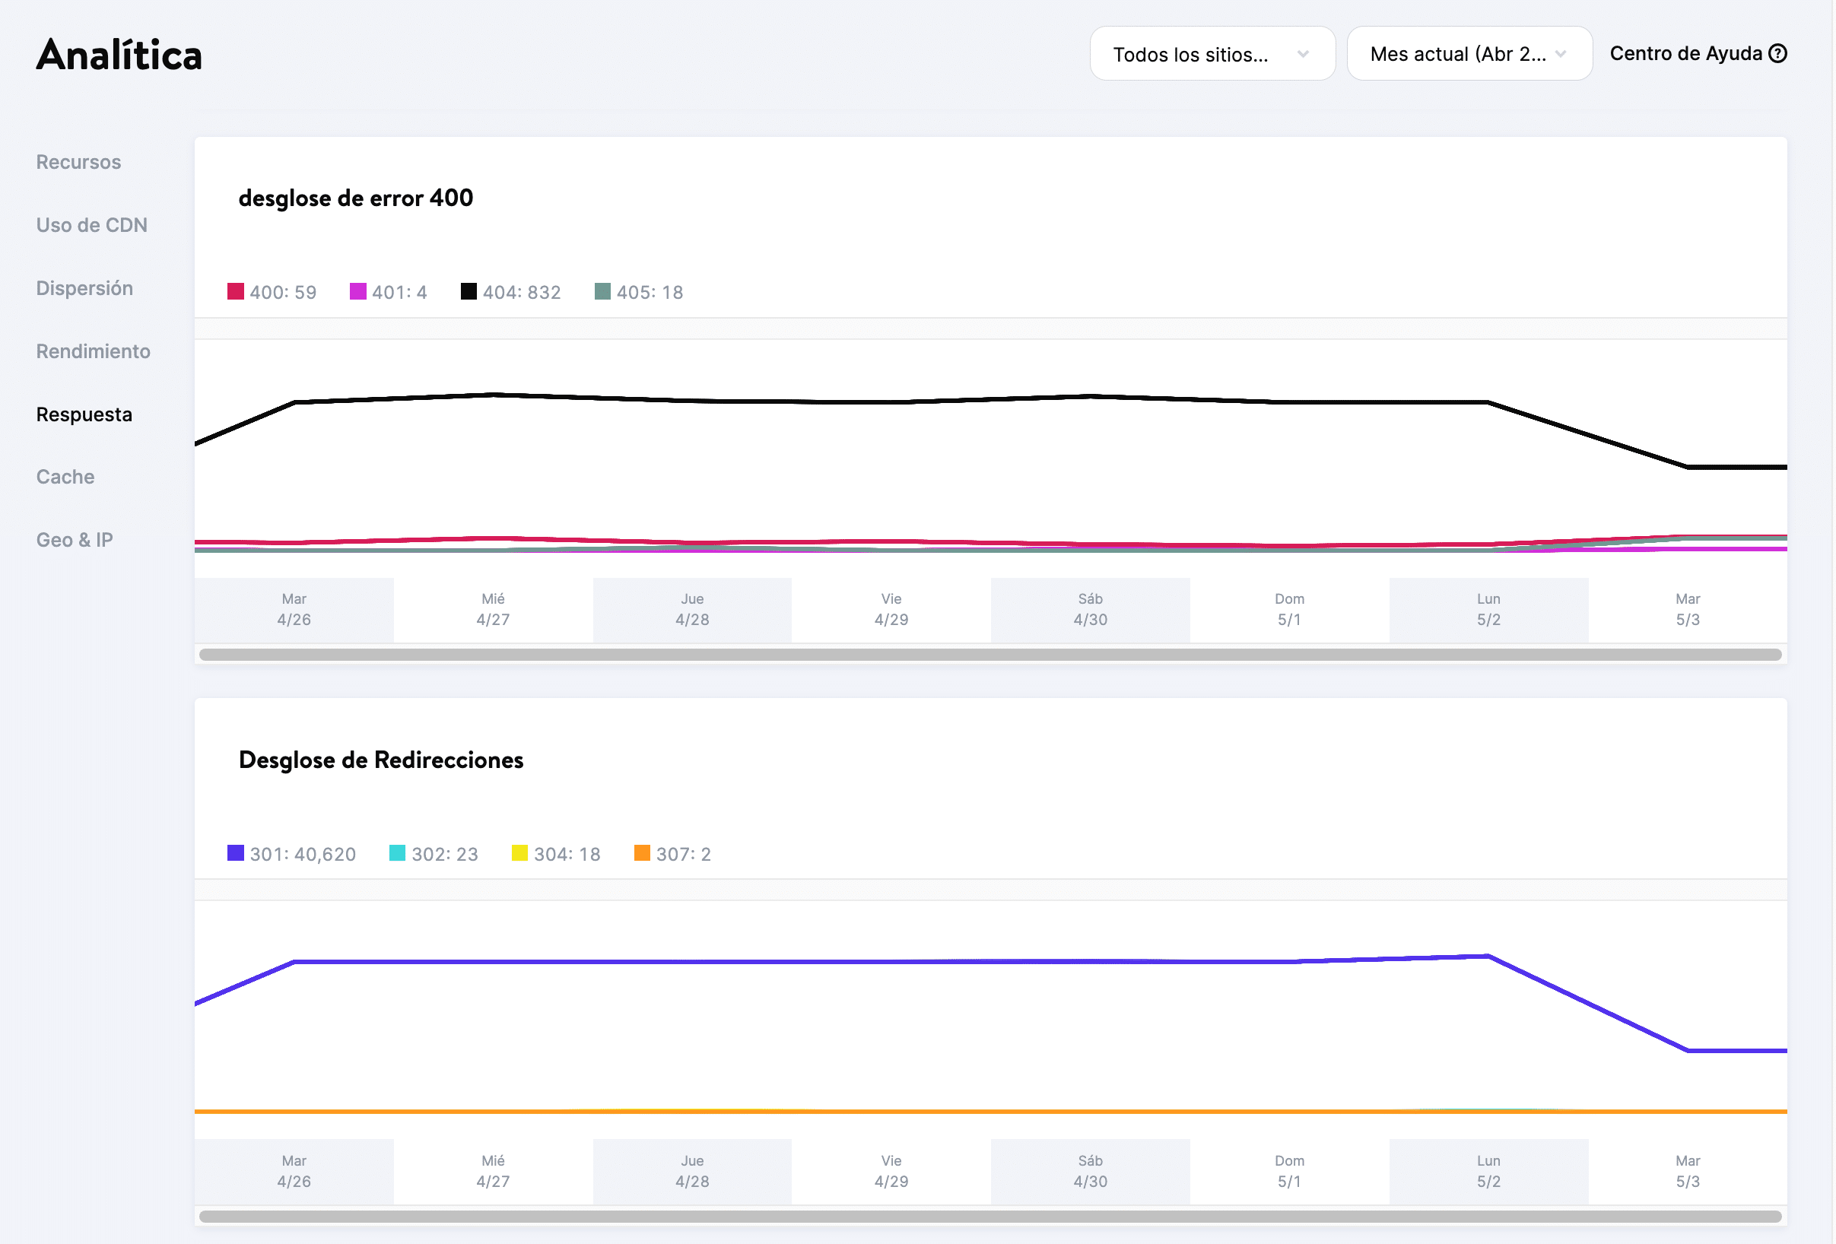Click the 301 purple legend swatch
1836x1244 pixels.
(x=236, y=853)
